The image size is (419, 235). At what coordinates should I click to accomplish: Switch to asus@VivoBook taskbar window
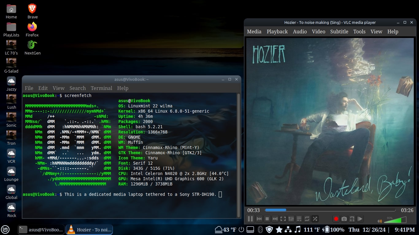41,229
